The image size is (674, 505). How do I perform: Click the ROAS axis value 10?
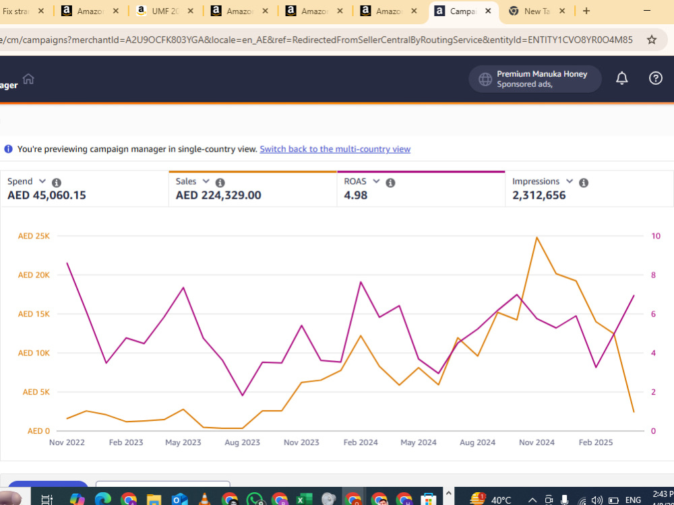tap(656, 236)
